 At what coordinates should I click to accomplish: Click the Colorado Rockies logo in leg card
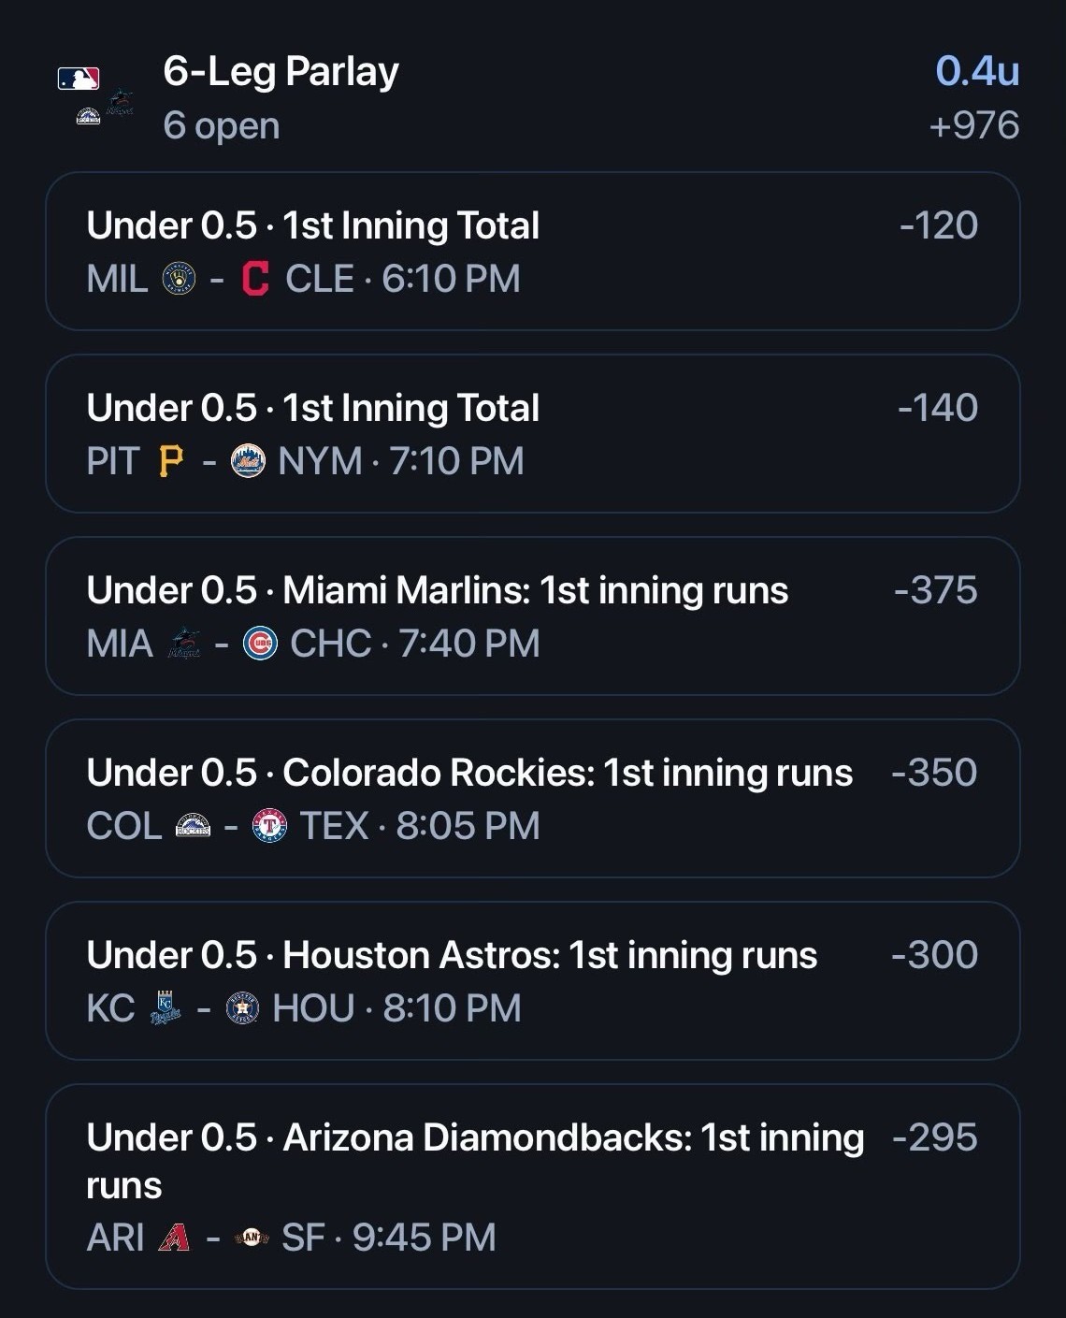click(194, 826)
